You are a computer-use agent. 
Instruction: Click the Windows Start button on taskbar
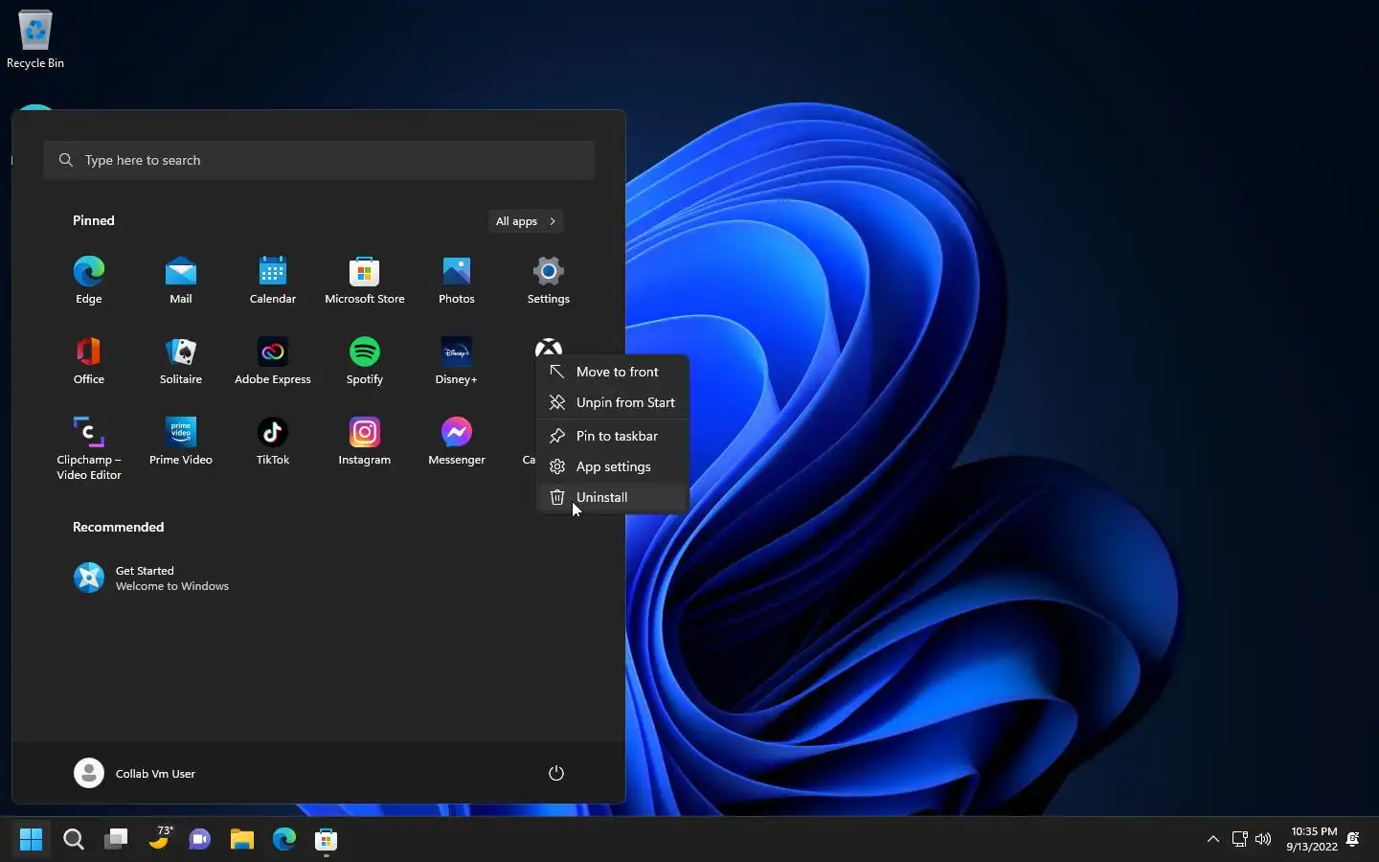coord(32,840)
